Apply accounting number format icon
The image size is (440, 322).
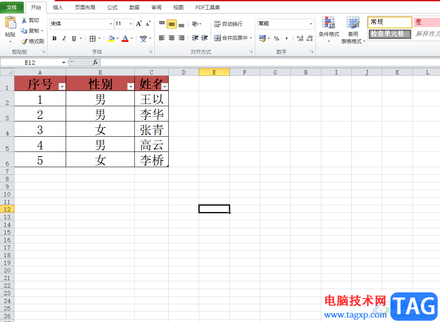click(262, 39)
